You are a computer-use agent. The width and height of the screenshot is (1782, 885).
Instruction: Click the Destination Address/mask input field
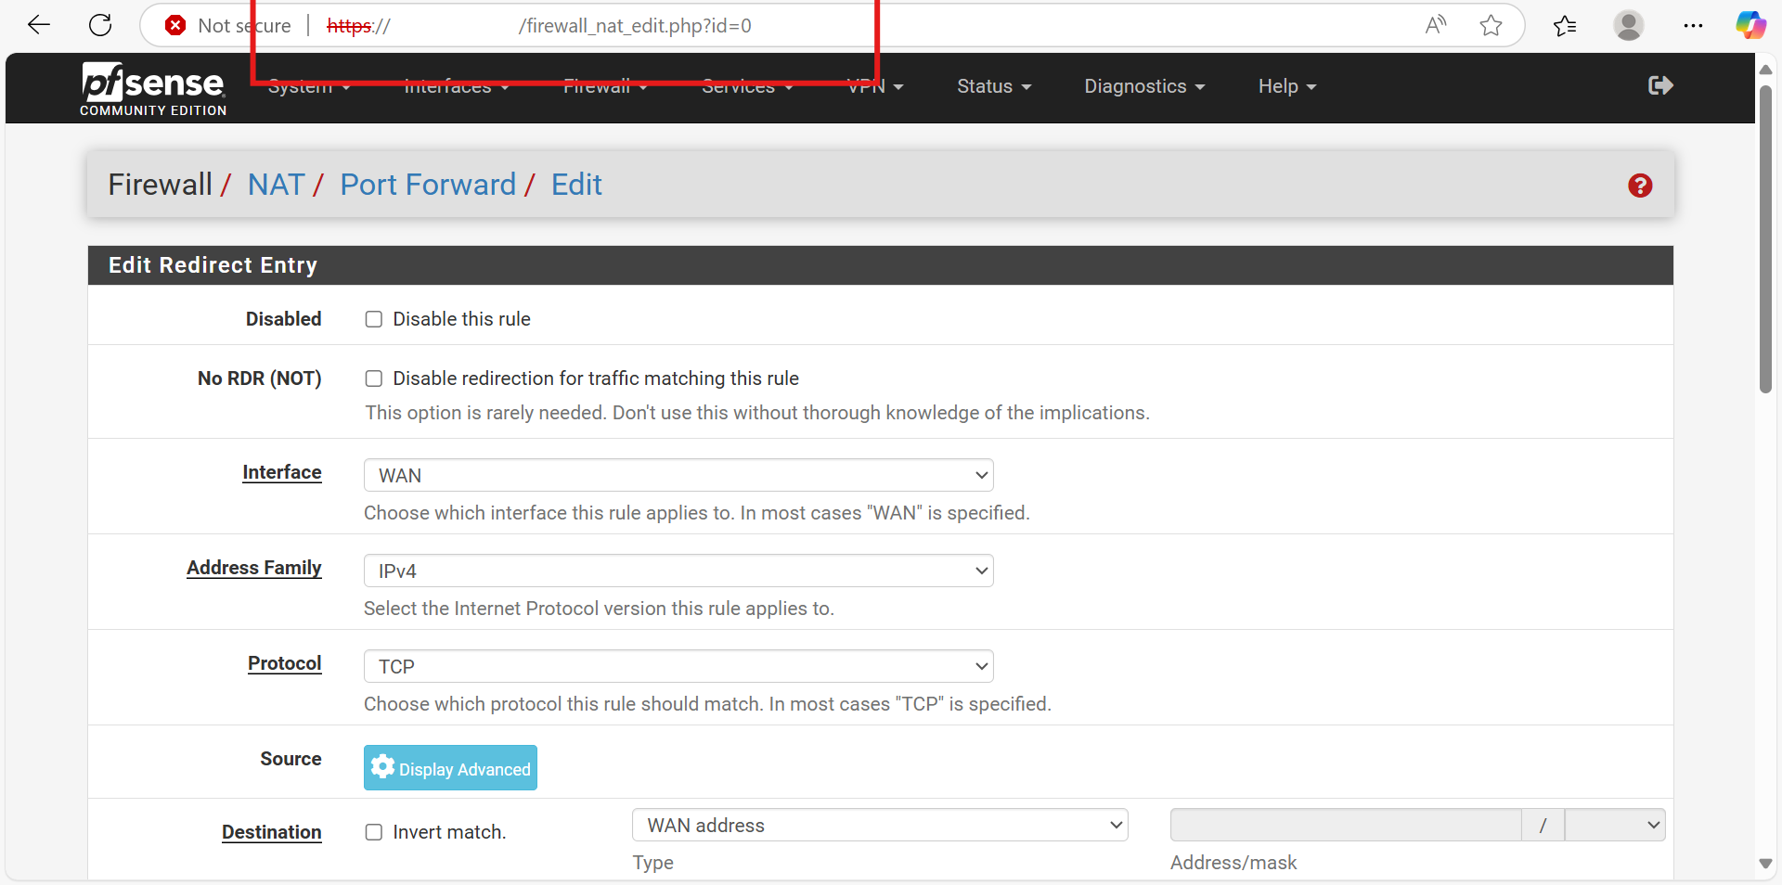coord(1345,825)
